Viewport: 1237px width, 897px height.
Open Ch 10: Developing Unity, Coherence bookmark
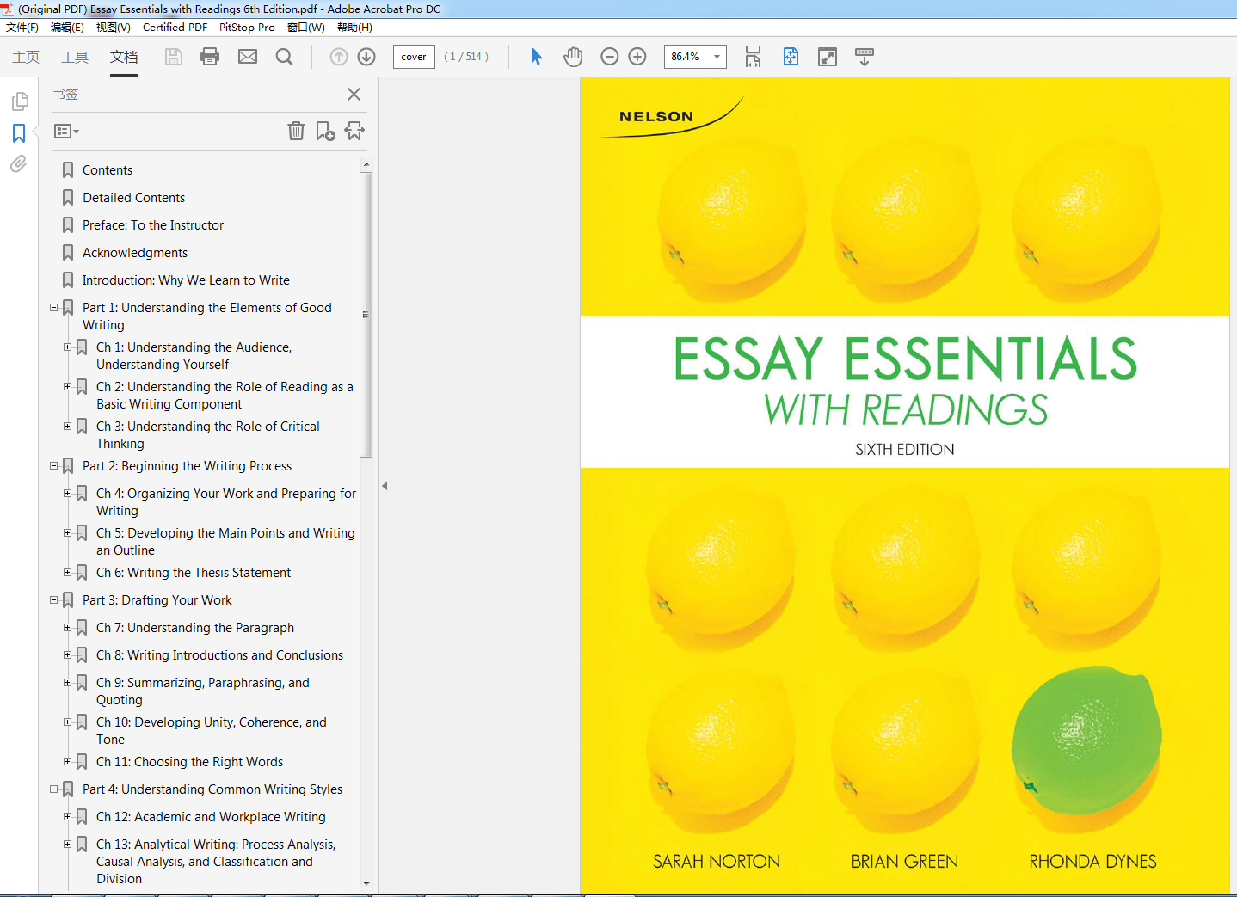[x=212, y=731]
